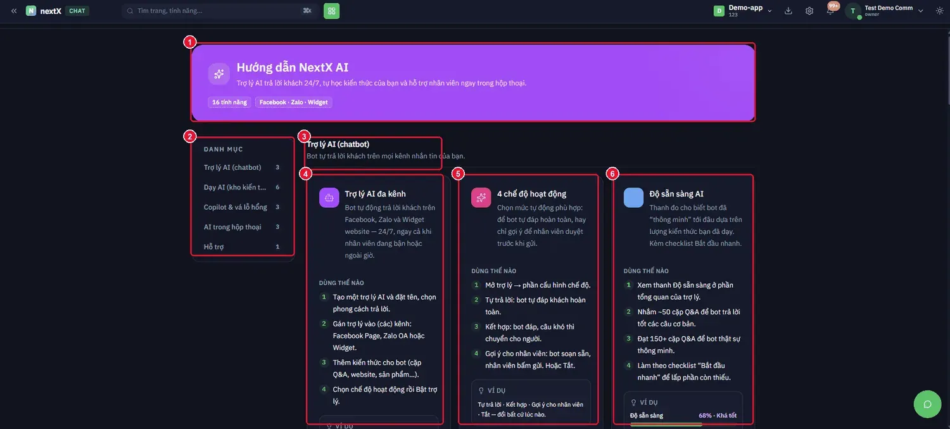The width and height of the screenshot is (950, 429).
Task: Select the Dạy AI (kho kiến t… category
Action: [x=242, y=188]
